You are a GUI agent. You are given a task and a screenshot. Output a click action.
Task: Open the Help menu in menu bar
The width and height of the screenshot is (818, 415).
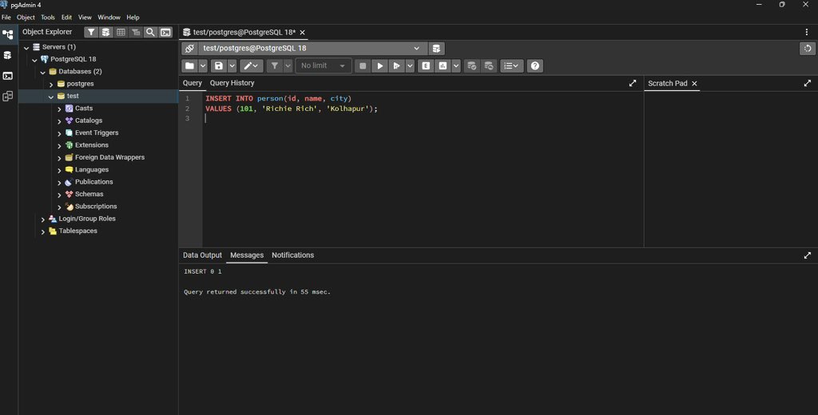tap(133, 18)
